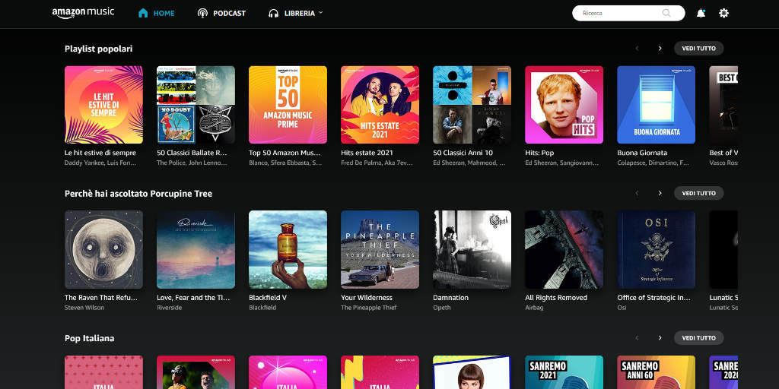Viewport: 779px width, 389px height.
Task: Show next Playlist popolari items
Action: [660, 48]
